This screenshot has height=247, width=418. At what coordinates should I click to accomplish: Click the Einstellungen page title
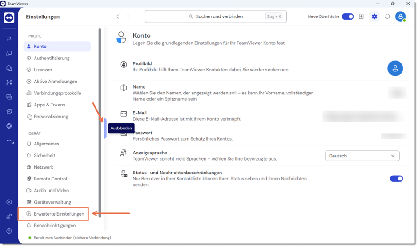click(x=43, y=17)
